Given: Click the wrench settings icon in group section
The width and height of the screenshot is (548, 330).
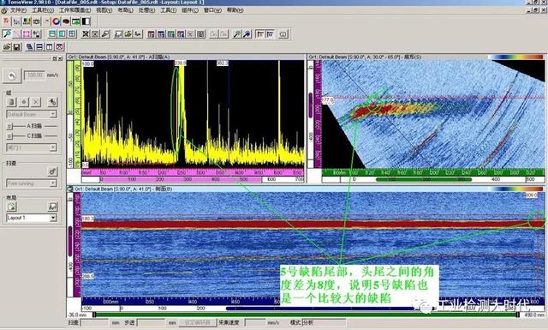Looking at the screenshot, I should coord(52,102).
